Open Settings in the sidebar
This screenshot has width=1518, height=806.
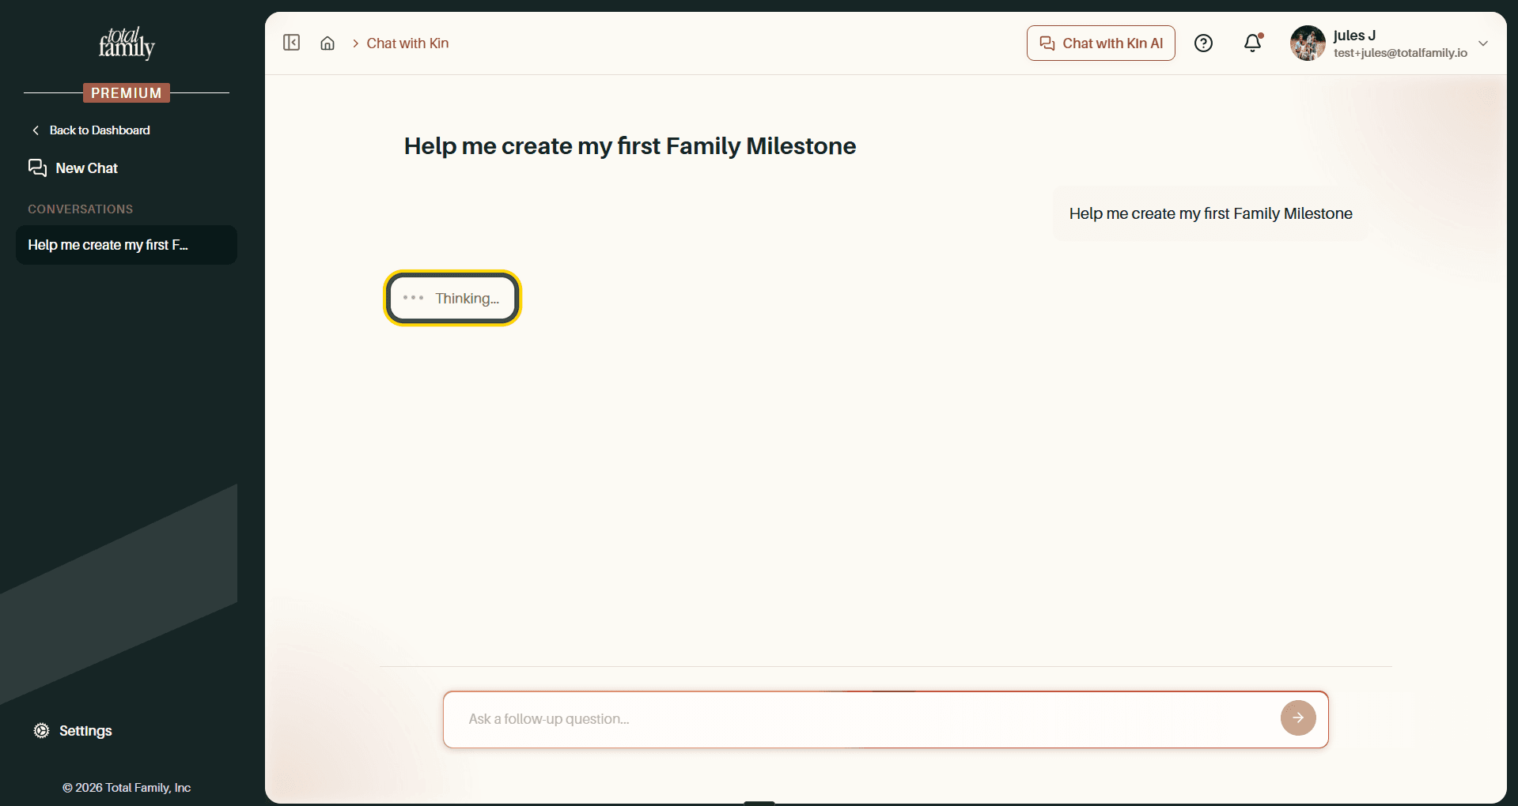[73, 731]
